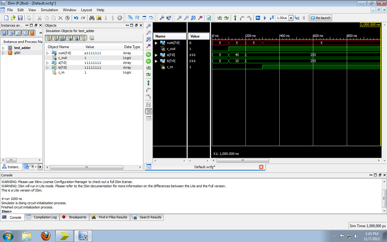This screenshot has width=387, height=242.
Task: Open the Simulation menu
Action: 49,10
